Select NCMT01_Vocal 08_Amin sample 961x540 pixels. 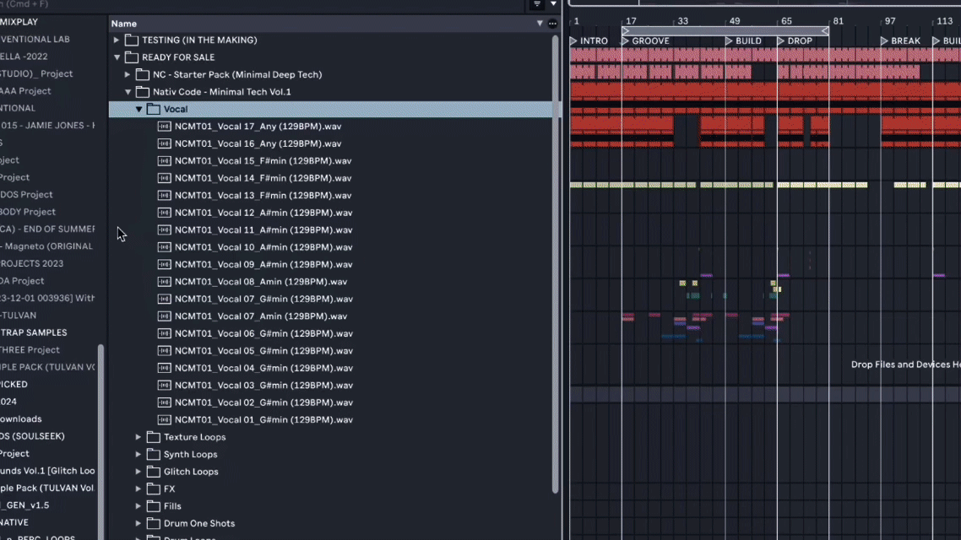260,282
